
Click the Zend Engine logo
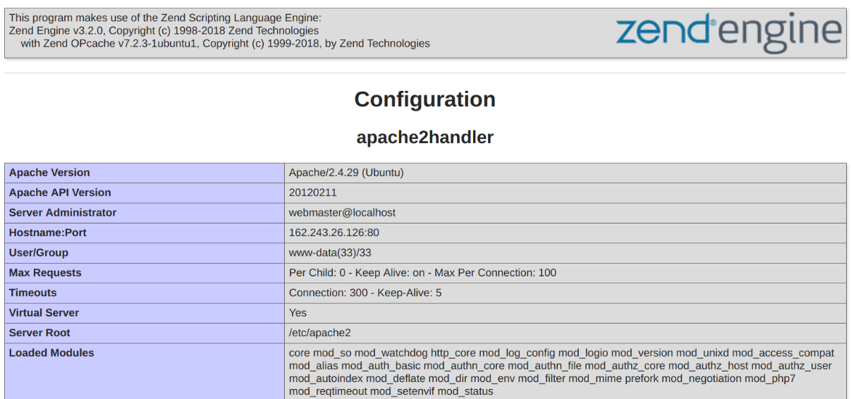729,32
